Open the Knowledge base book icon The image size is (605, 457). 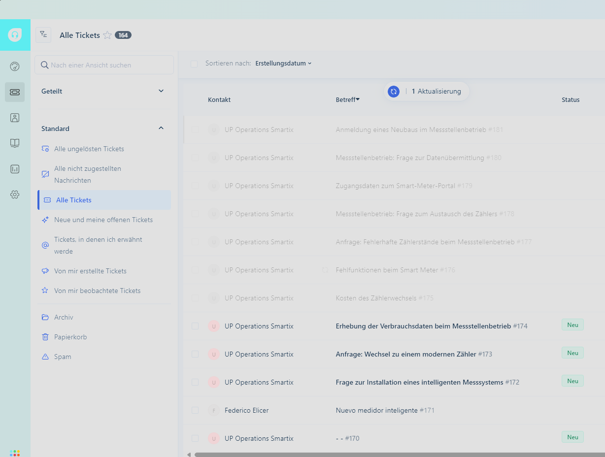(x=15, y=143)
